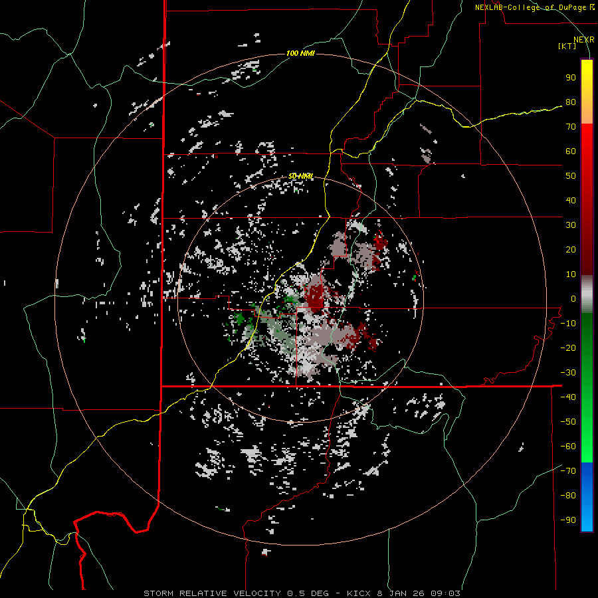
Task: Click the 0 value on velocity scale
Action: pos(573,299)
